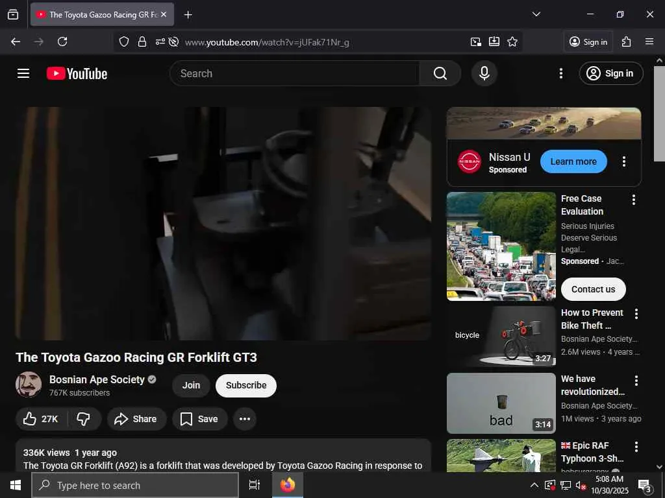Image resolution: width=665 pixels, height=498 pixels.
Task: Open Firefox View icon
Action: 13,14
